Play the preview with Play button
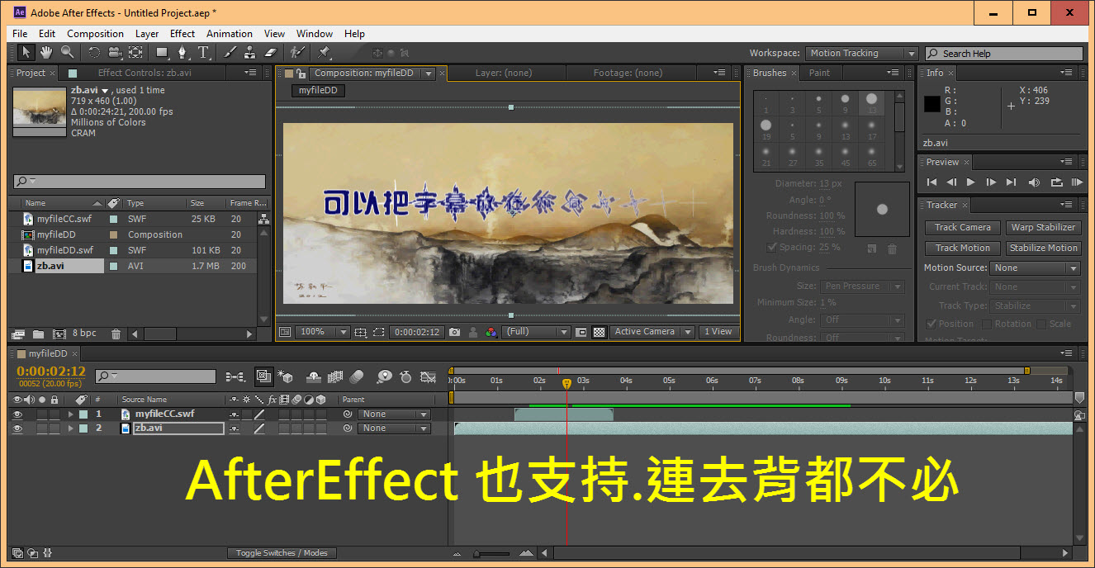This screenshot has height=568, width=1095. 971,182
